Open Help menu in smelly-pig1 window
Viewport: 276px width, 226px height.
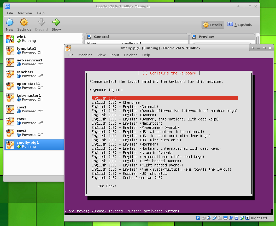click(146, 55)
